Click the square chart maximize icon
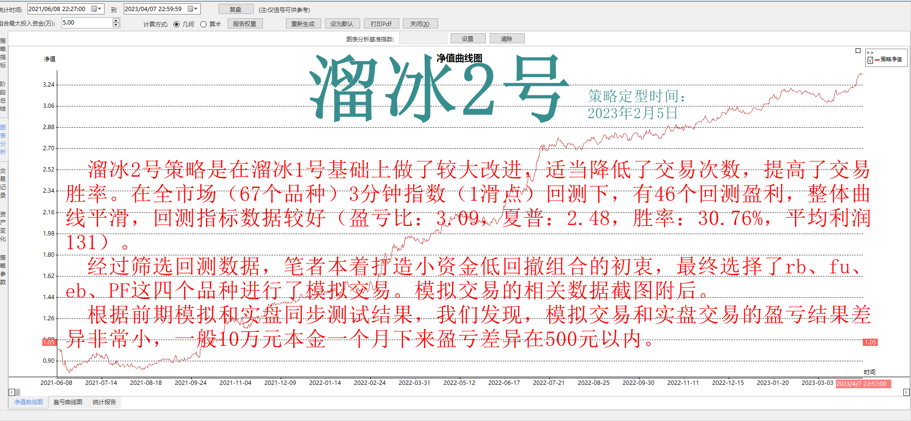Image resolution: width=911 pixels, height=421 pixels. click(858, 51)
